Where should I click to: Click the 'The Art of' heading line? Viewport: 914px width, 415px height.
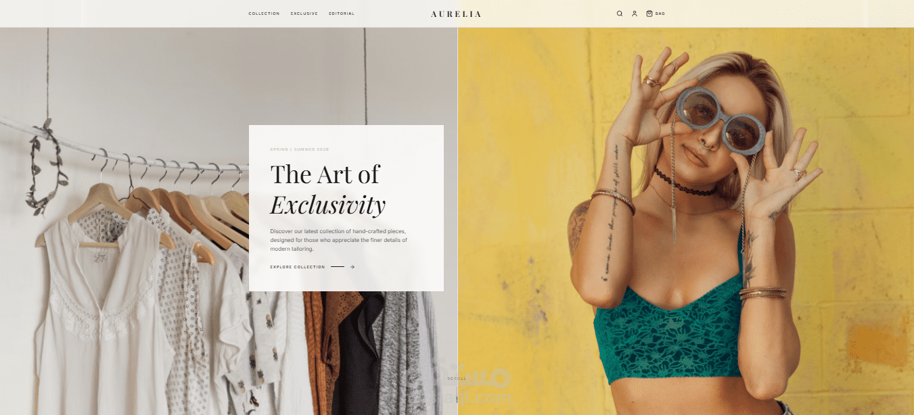325,174
